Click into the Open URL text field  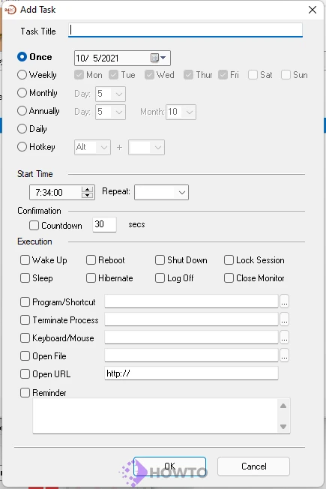pyautogui.click(x=191, y=373)
